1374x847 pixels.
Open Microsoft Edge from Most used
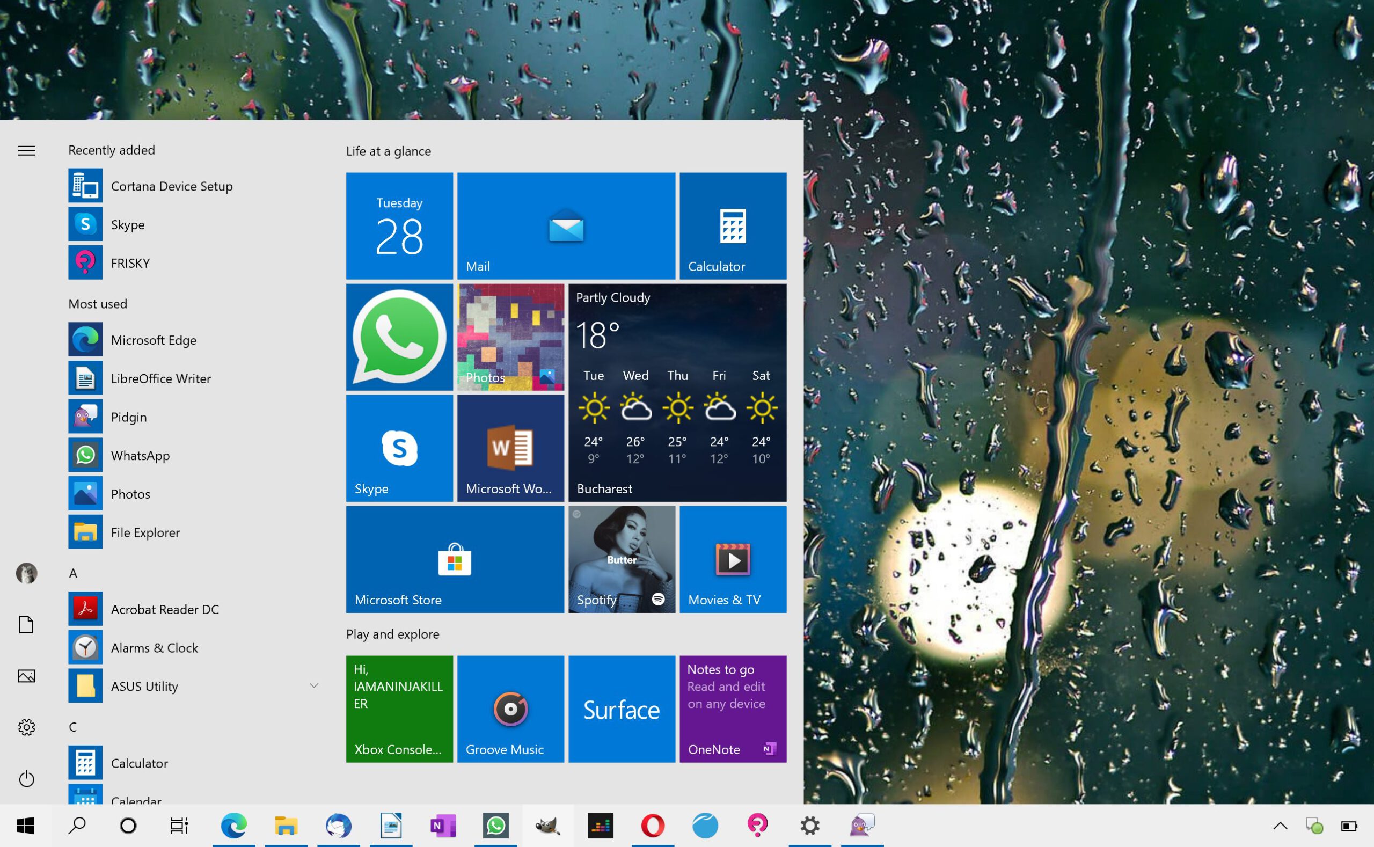tap(195, 340)
